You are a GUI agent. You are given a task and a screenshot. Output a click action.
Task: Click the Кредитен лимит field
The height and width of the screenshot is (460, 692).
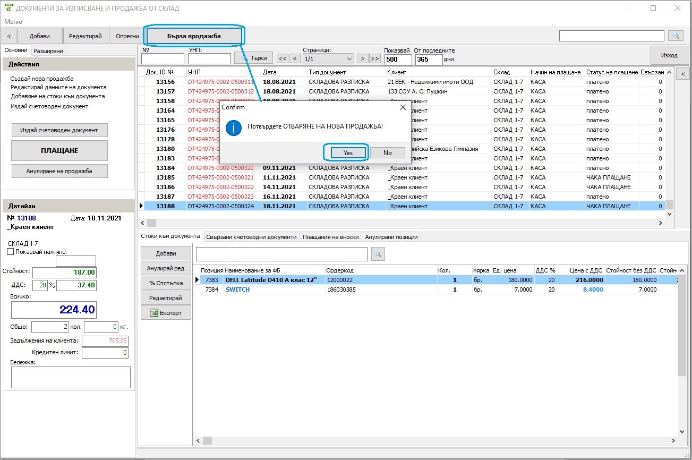click(105, 353)
